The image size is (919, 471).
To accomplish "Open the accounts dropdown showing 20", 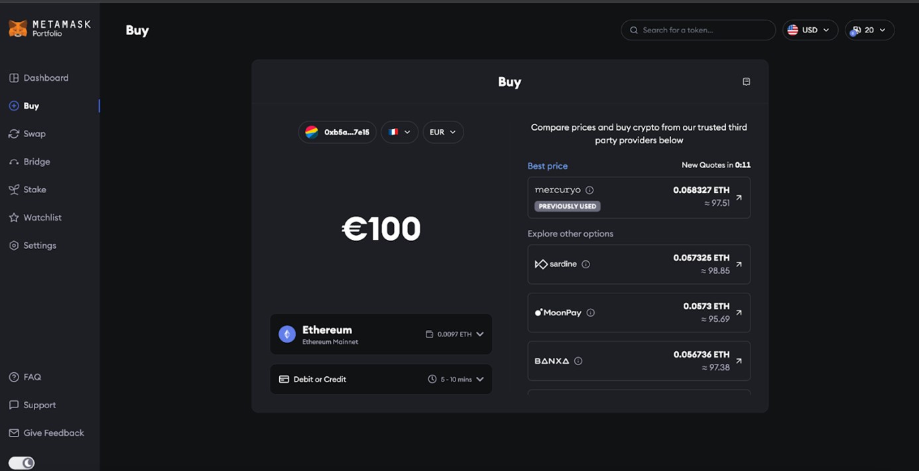I will point(869,30).
